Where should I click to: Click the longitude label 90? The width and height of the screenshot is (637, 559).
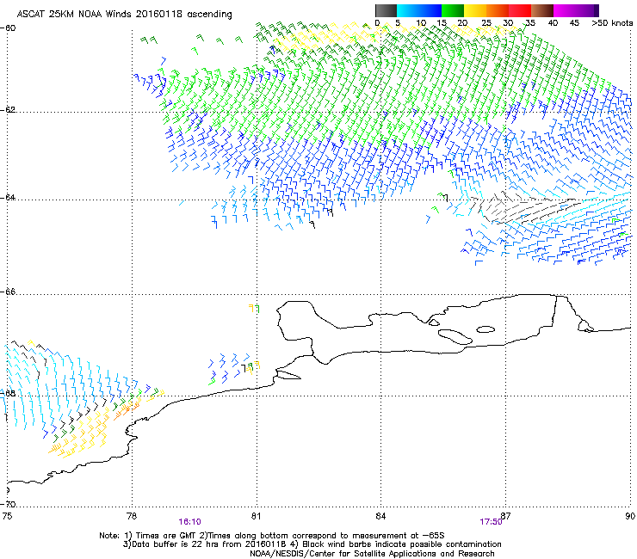pos(630,516)
